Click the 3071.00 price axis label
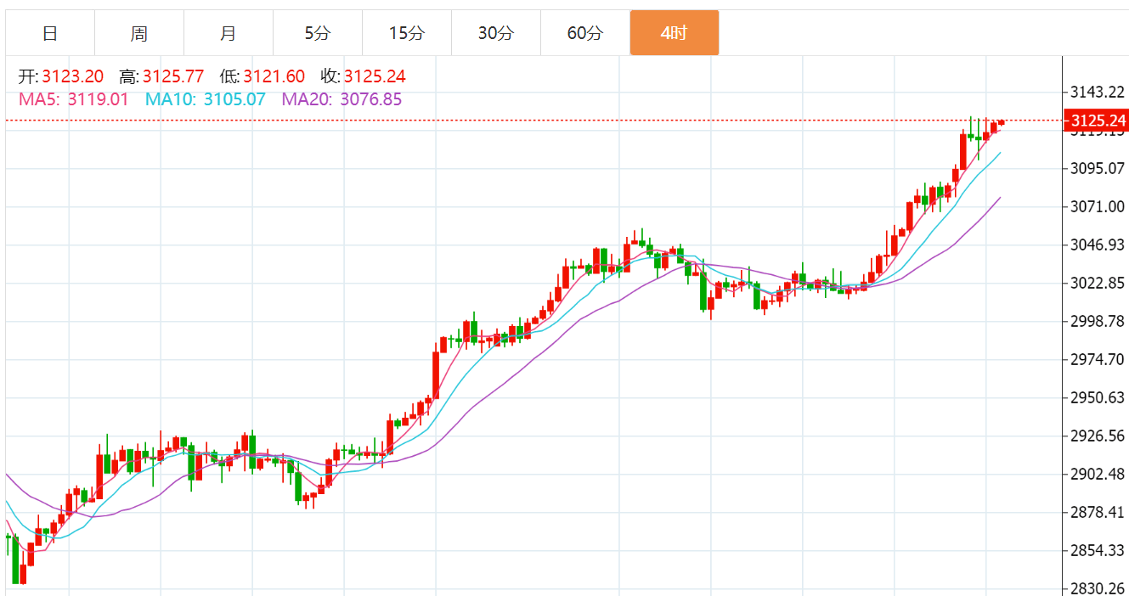This screenshot has width=1129, height=596. [x=1098, y=206]
